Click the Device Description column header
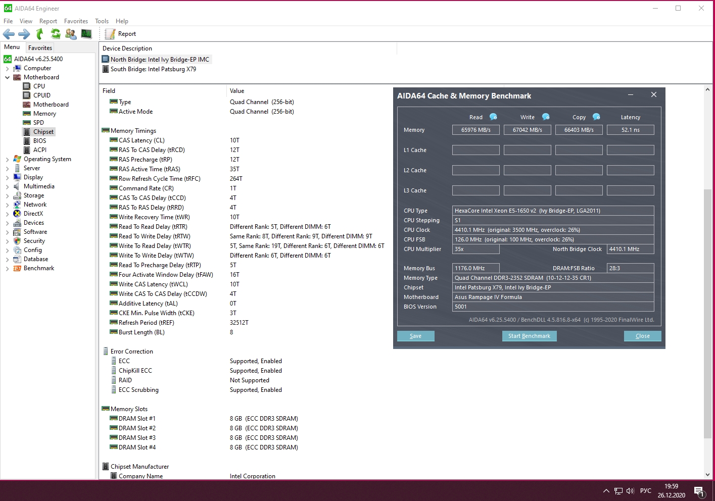Screen dimensions: 715x501 click(x=248, y=48)
